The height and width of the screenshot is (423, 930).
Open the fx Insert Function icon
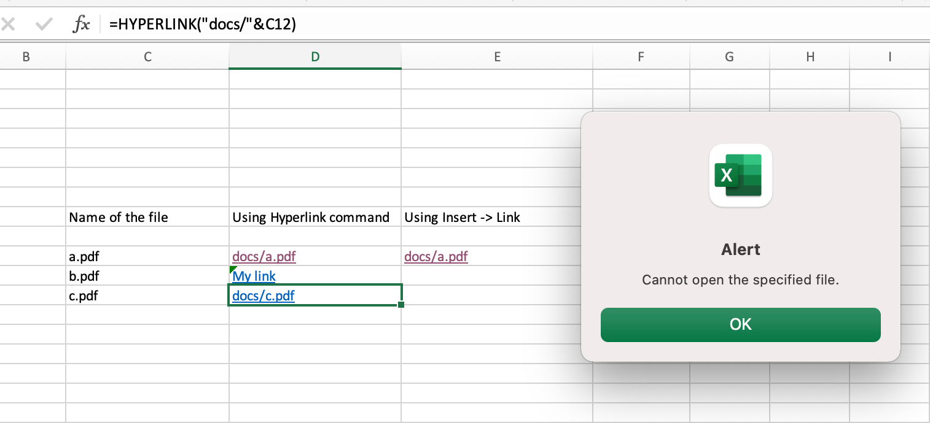click(x=81, y=25)
